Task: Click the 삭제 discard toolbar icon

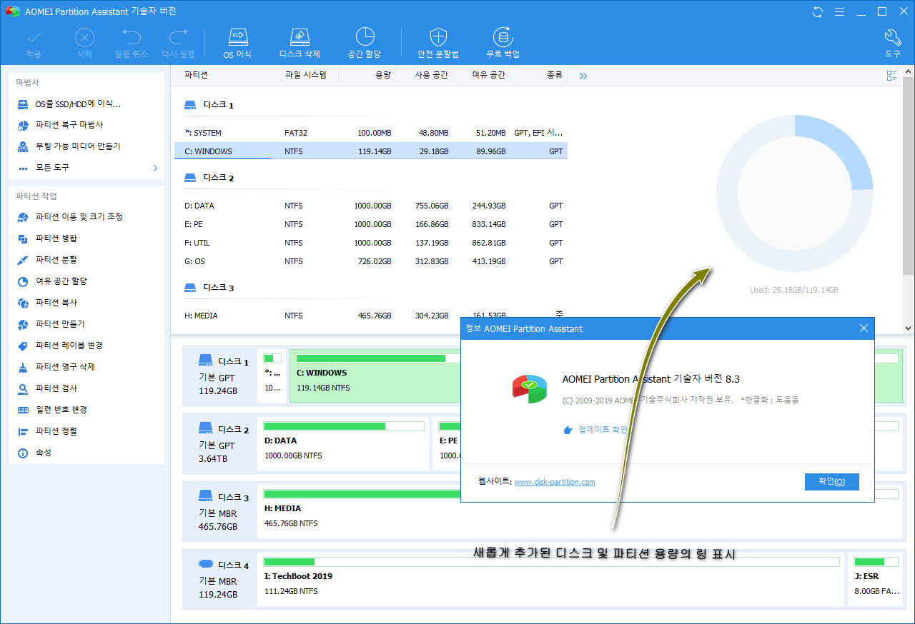Action: coord(84,44)
